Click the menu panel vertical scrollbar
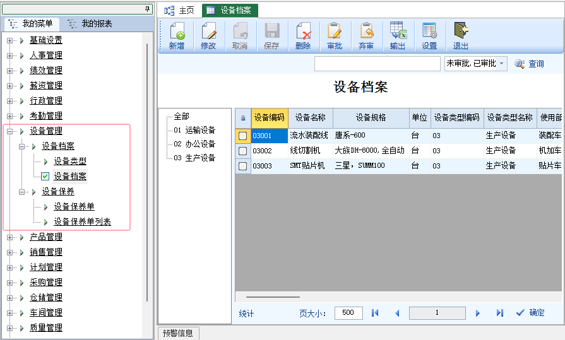This screenshot has width=565, height=340. click(x=147, y=172)
